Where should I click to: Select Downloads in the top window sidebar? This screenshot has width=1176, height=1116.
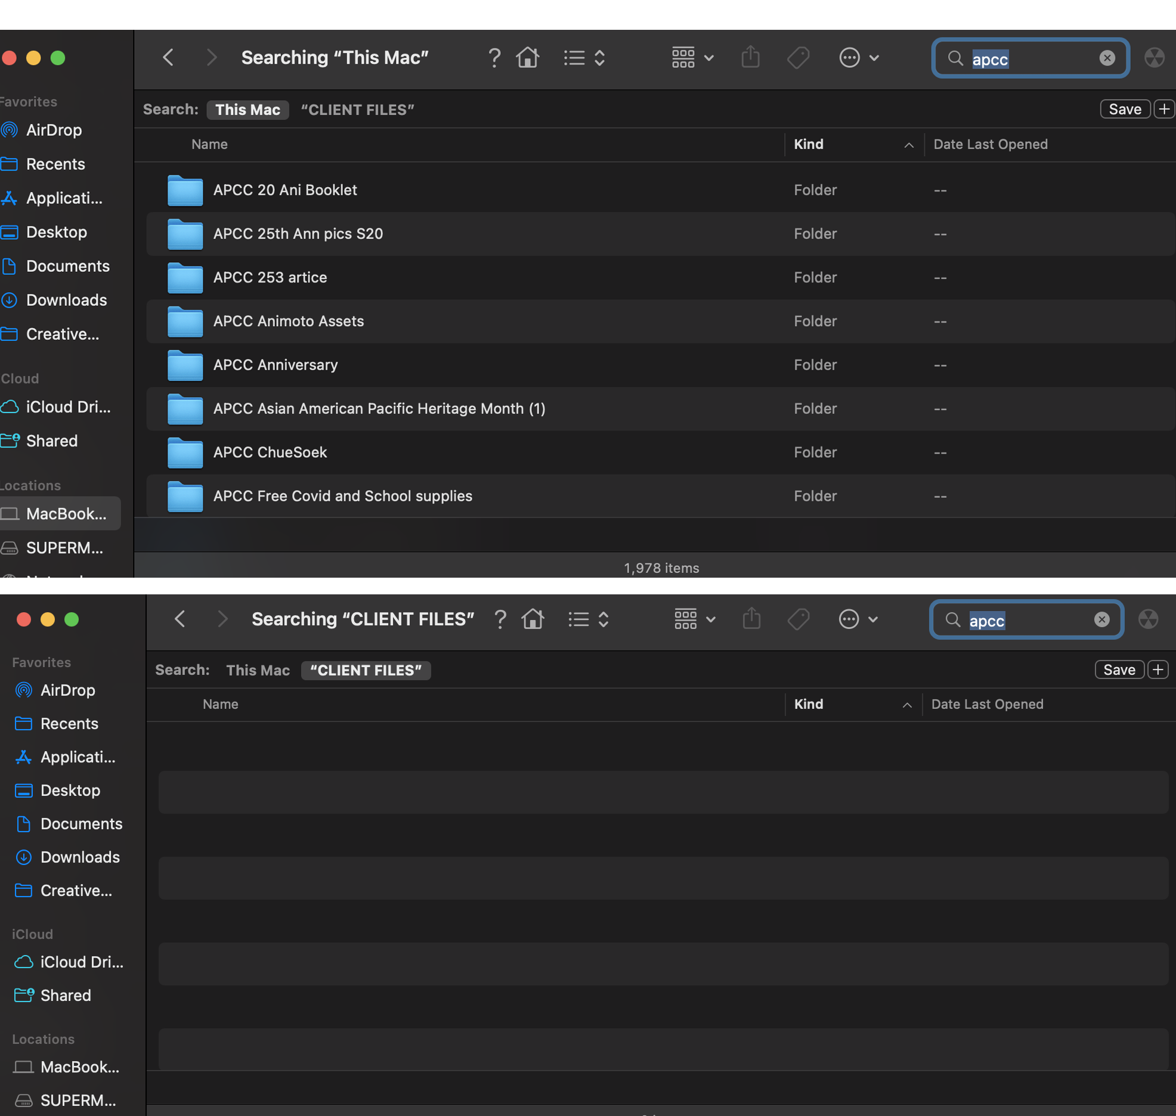(66, 300)
